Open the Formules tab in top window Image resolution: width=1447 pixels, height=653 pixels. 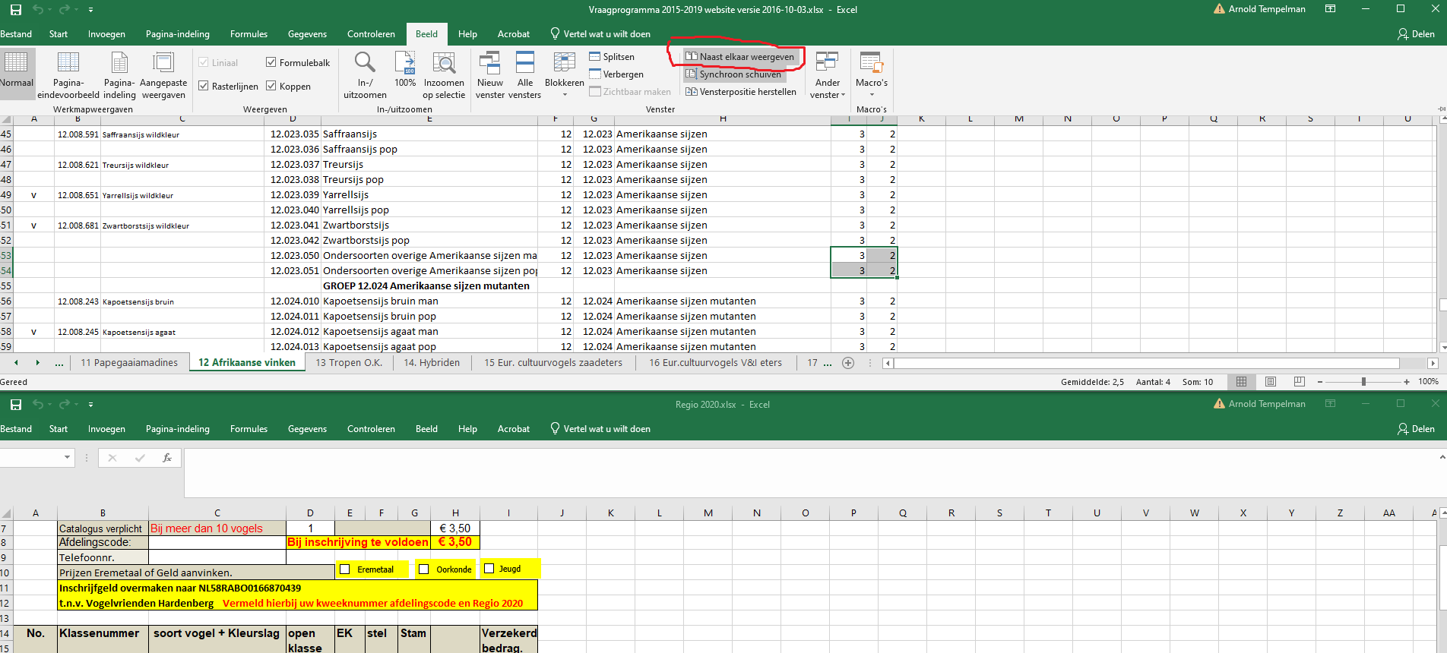click(249, 34)
